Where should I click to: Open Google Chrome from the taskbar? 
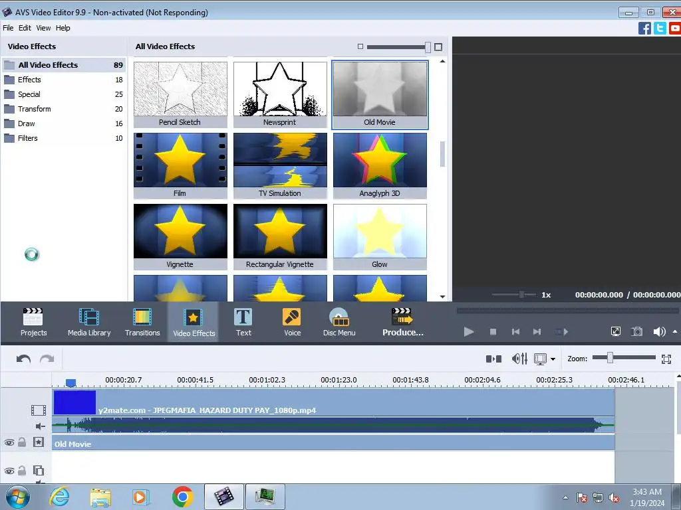pyautogui.click(x=182, y=497)
